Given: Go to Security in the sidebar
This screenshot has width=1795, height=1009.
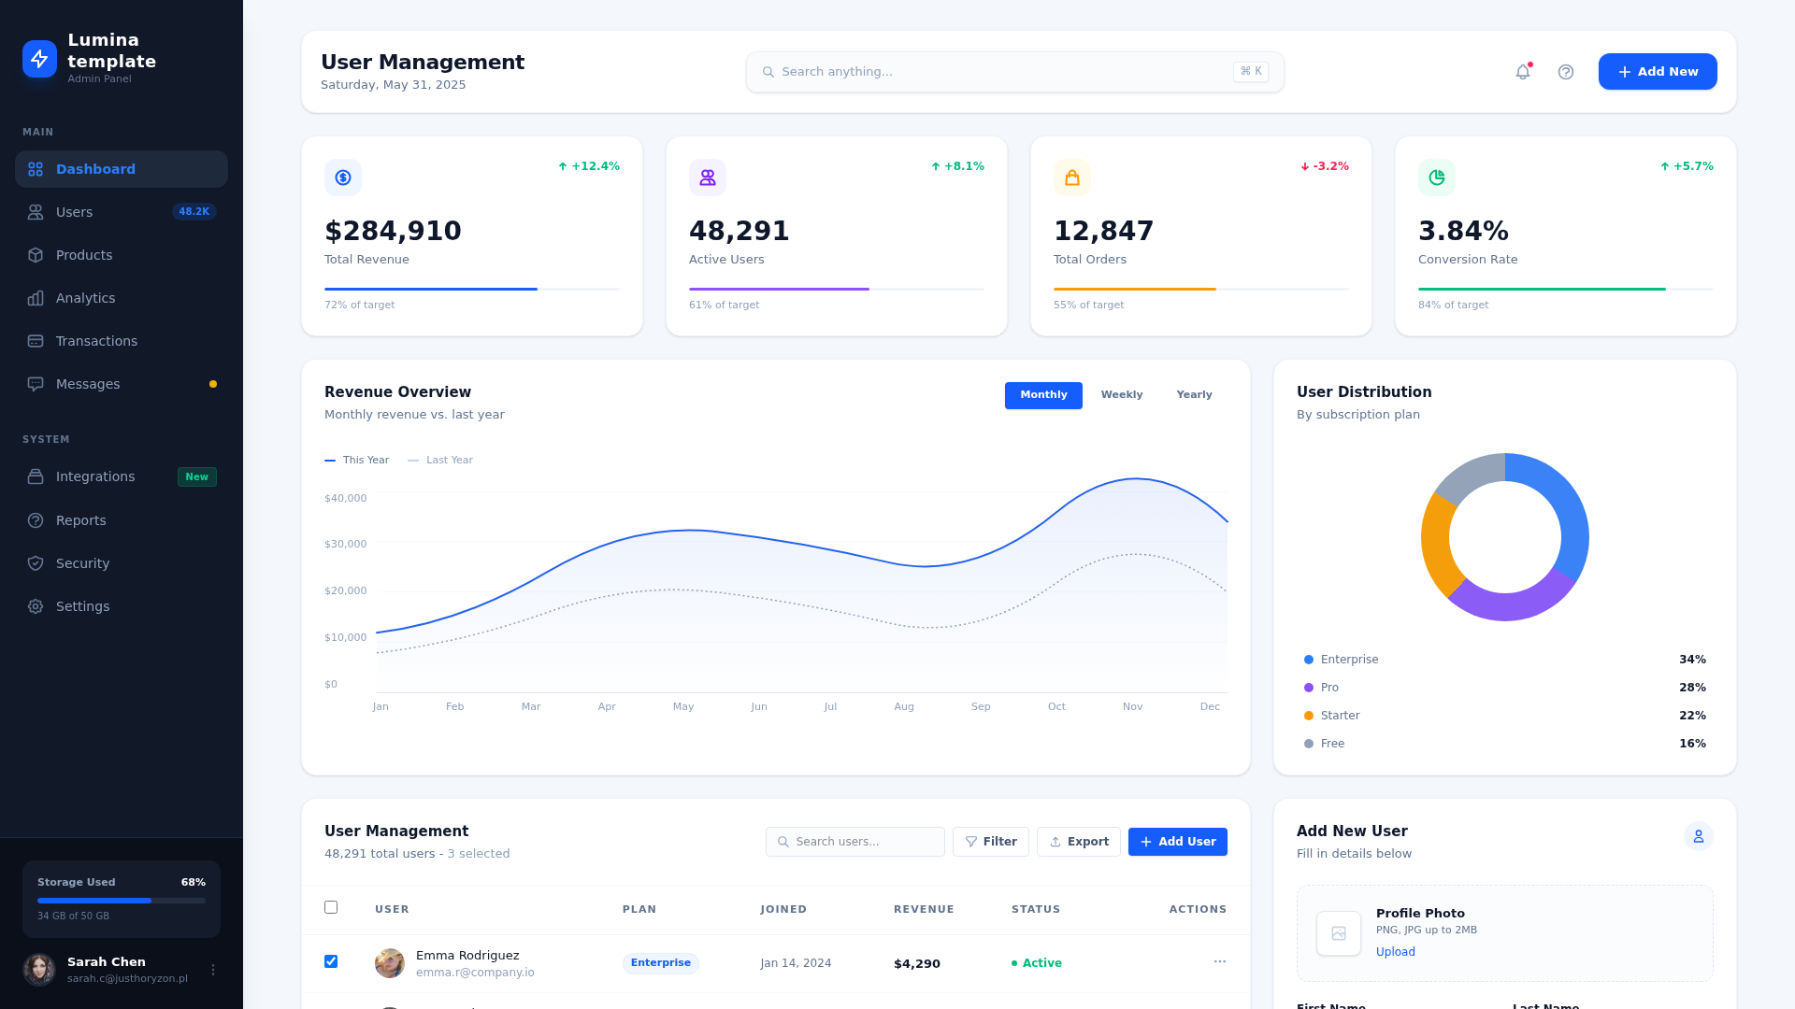Looking at the screenshot, I should click(x=122, y=563).
